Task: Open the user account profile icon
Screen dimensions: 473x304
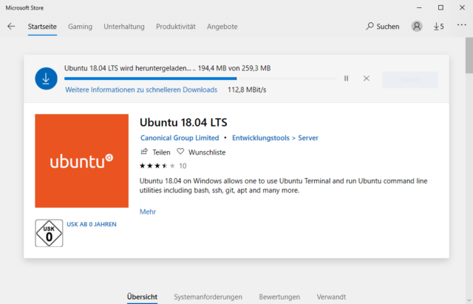Action: click(x=417, y=27)
